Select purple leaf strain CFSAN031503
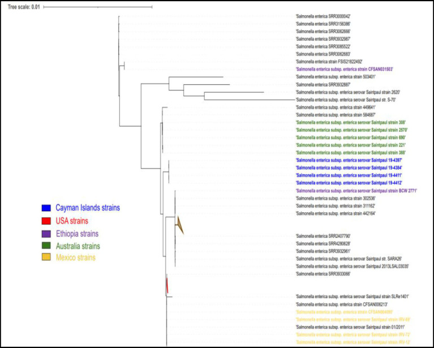434x348 pixels. [x=345, y=69]
